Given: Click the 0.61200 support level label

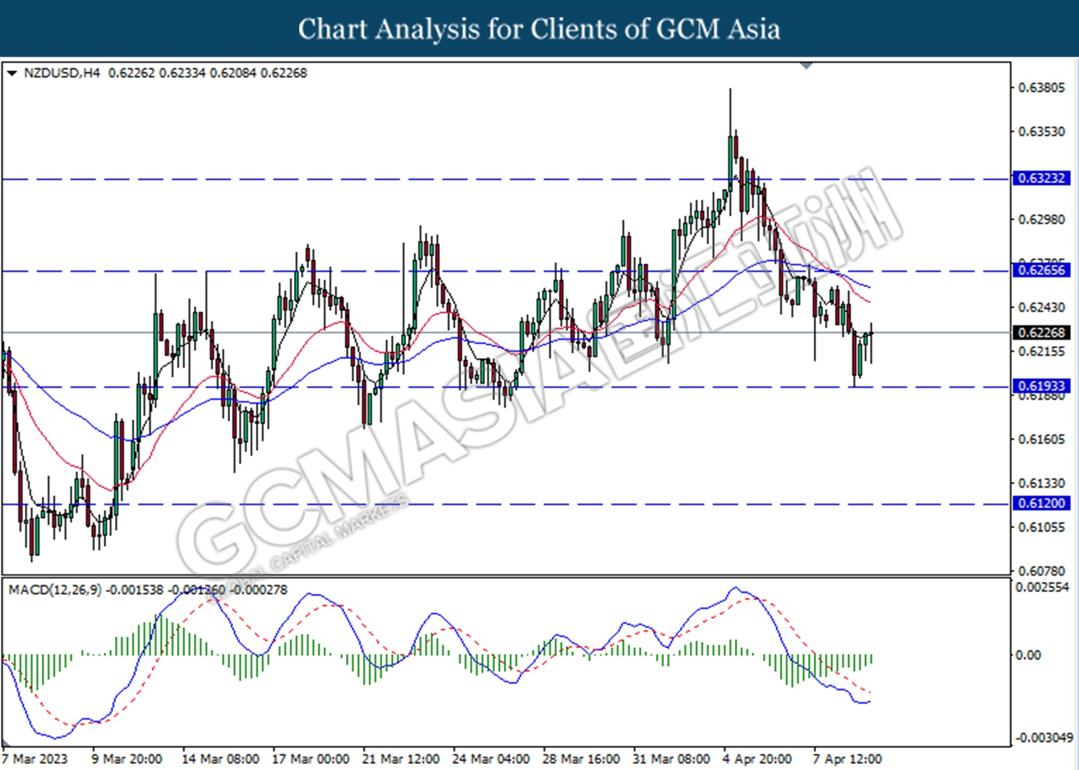Looking at the screenshot, I should coord(1041,504).
